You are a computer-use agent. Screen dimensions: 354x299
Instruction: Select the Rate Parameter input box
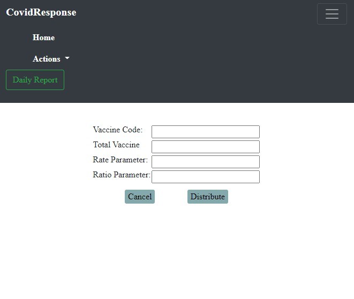click(x=205, y=162)
